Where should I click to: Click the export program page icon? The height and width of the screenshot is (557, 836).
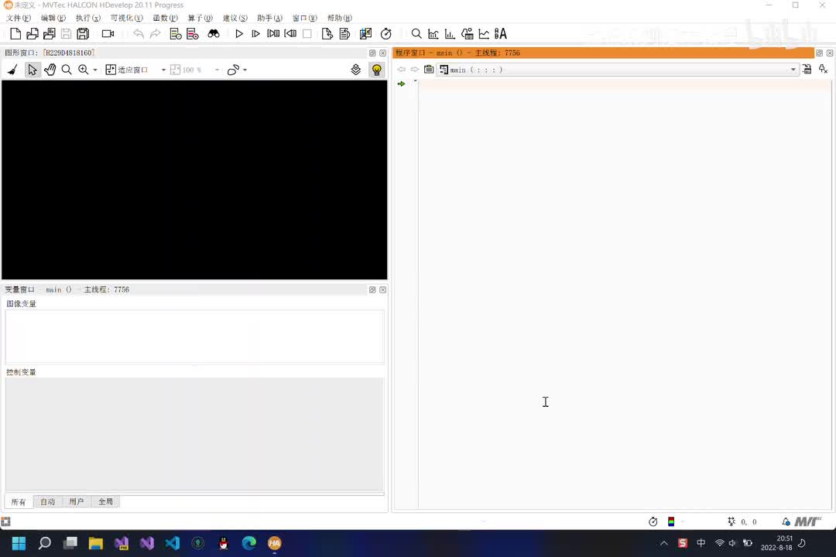(x=327, y=34)
